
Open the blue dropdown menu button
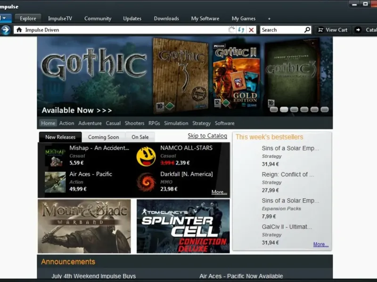click(x=5, y=18)
